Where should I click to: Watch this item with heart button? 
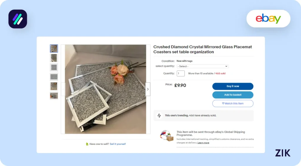point(233,104)
